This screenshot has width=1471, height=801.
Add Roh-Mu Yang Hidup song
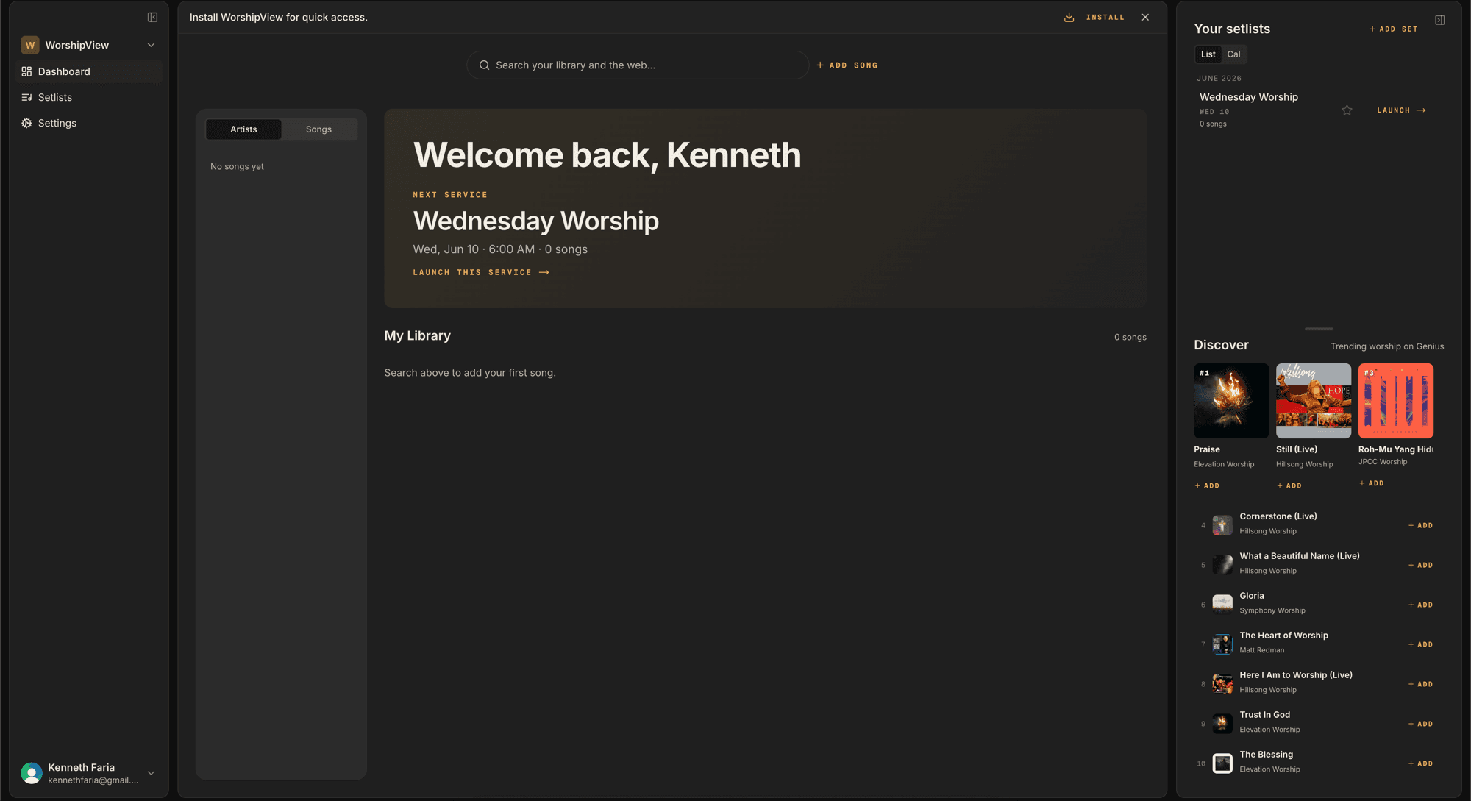click(1372, 483)
